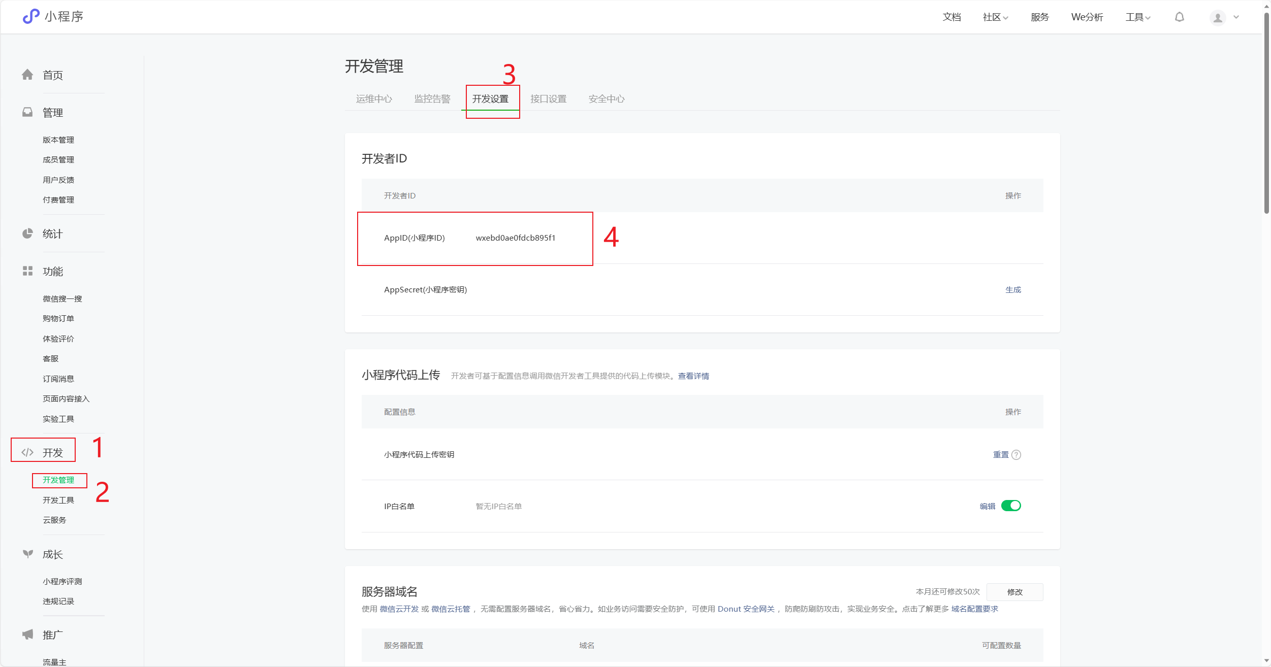
Task: Click the 小程序 logo icon
Action: click(x=31, y=17)
